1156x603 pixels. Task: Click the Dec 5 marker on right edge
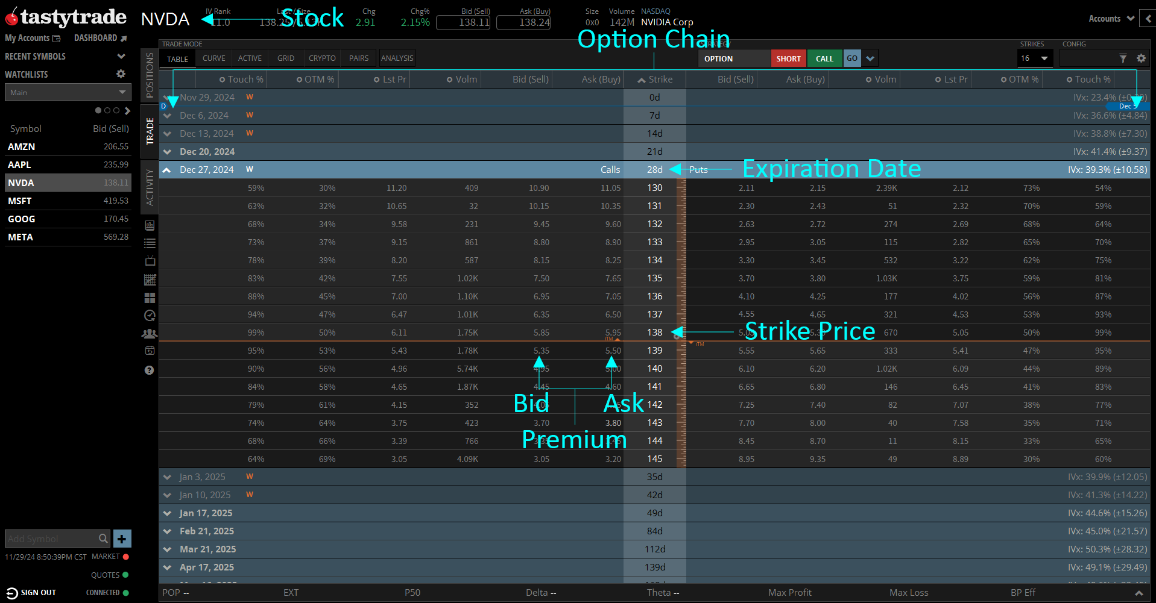pos(1128,106)
